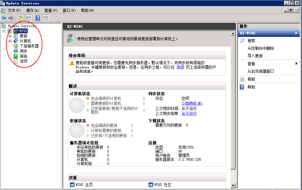302x190 pixels.
Task: Click the green refresh icon beside 刷新
Action: point(242,79)
